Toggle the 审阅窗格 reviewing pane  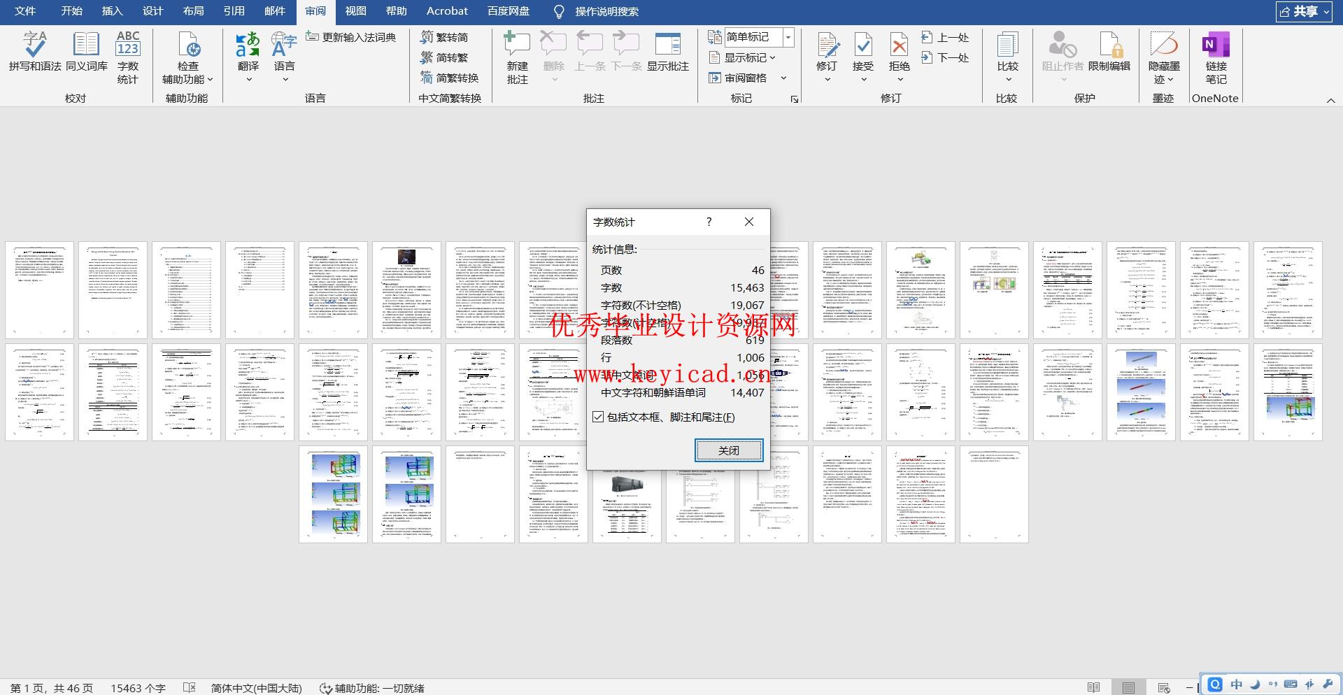[738, 78]
